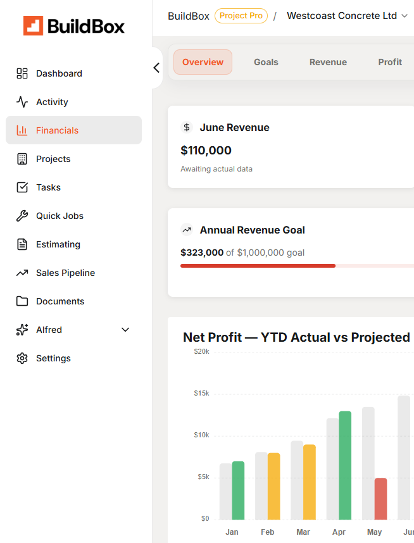Open the Settings page
Image resolution: width=414 pixels, height=543 pixels.
pos(74,358)
